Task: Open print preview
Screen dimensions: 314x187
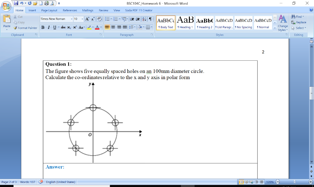Action: point(52,3)
